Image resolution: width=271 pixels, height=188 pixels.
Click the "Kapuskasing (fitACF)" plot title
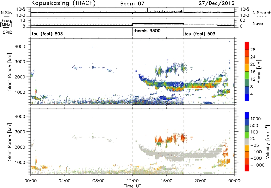[x=63, y=3]
